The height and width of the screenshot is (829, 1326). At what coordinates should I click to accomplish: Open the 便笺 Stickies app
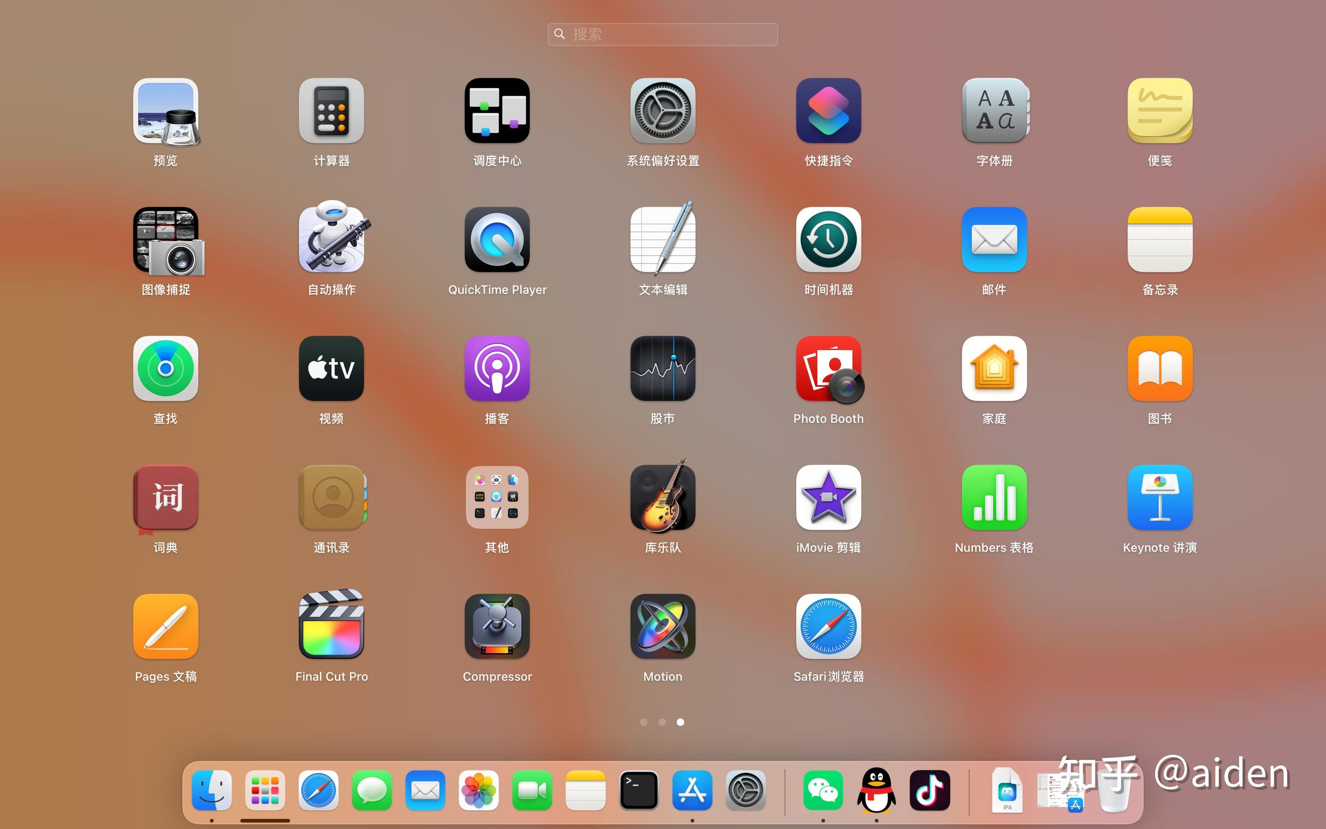click(x=1160, y=111)
